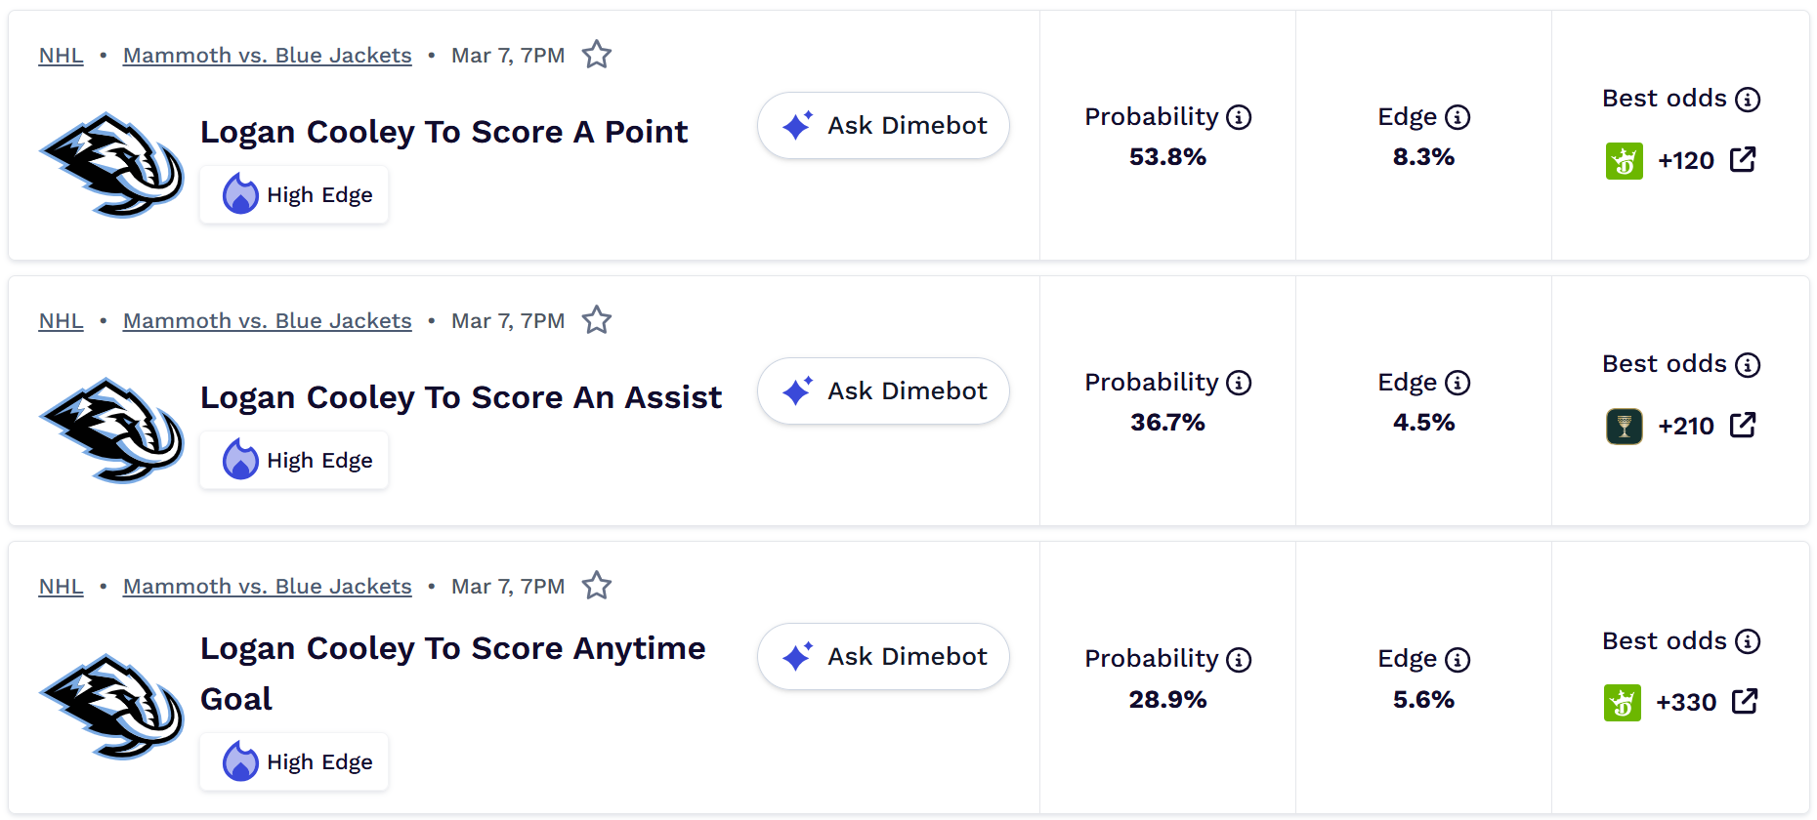The height and width of the screenshot is (820, 1817).
Task: Ask Dimebot about Anytime Goal bet
Action: click(x=883, y=657)
